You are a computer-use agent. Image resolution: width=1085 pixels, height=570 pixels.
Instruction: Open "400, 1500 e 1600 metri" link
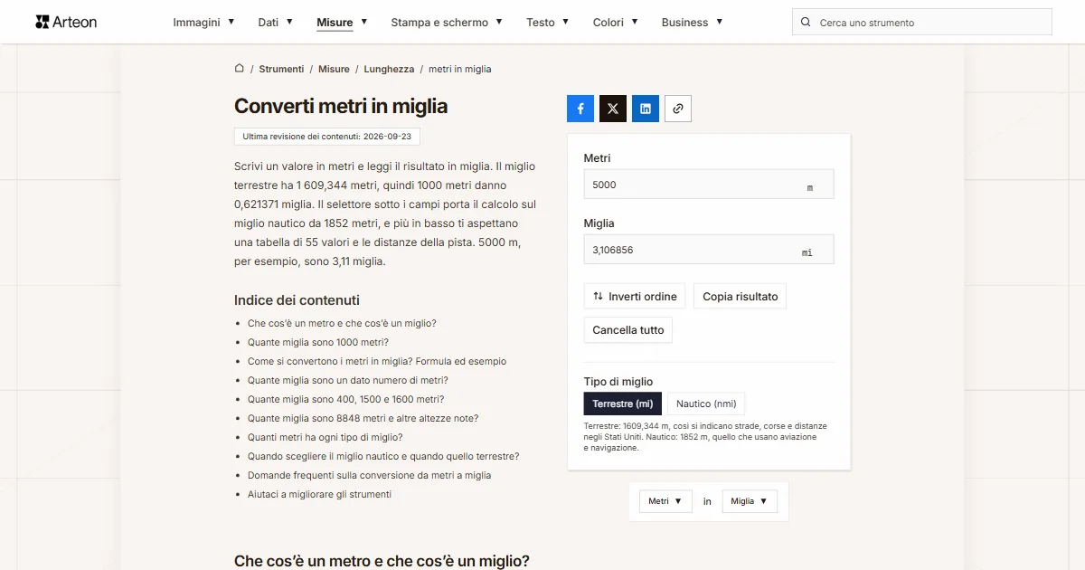pyautogui.click(x=346, y=399)
